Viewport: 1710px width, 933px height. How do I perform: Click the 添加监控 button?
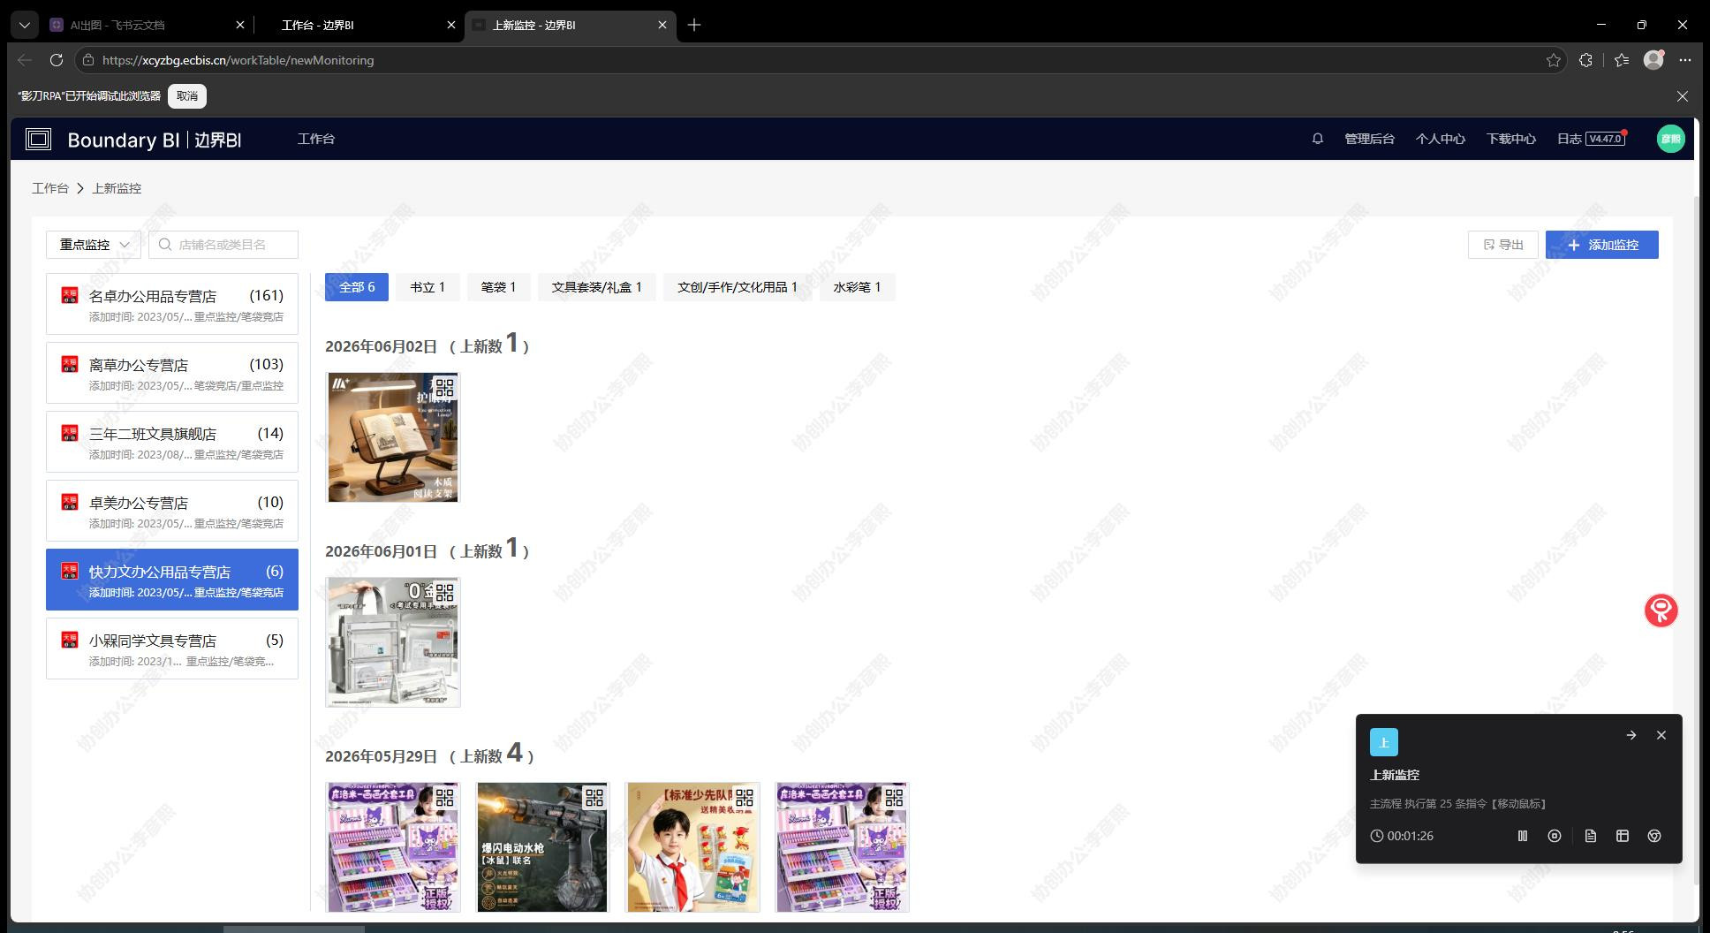click(1602, 245)
